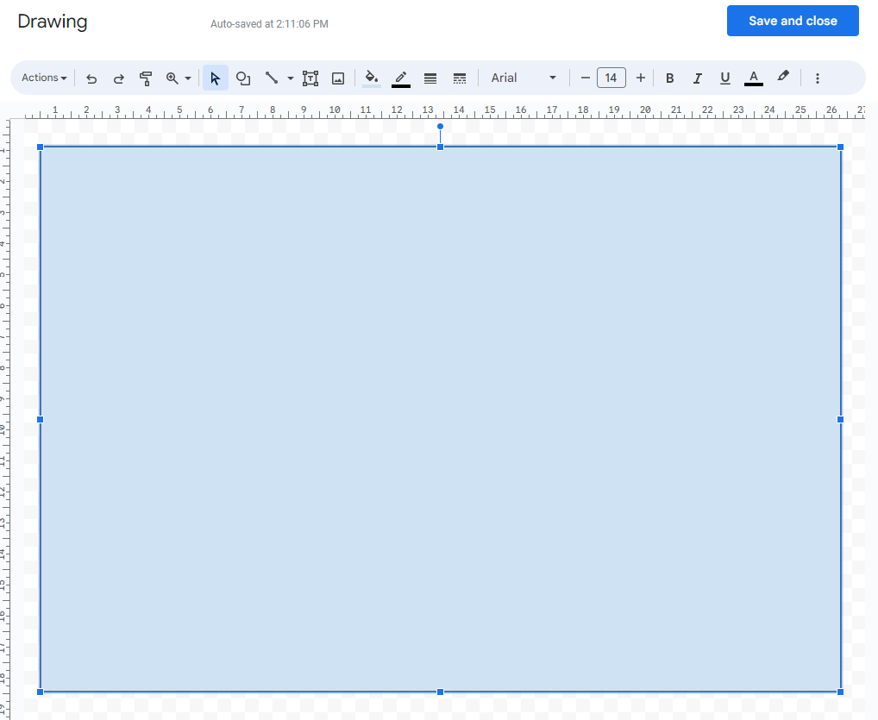Open the Text box tool

310,78
